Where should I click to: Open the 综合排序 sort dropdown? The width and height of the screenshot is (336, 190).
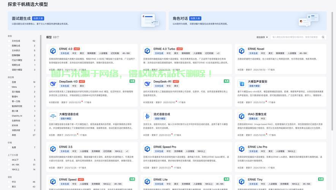pyautogui.click(x=262, y=37)
